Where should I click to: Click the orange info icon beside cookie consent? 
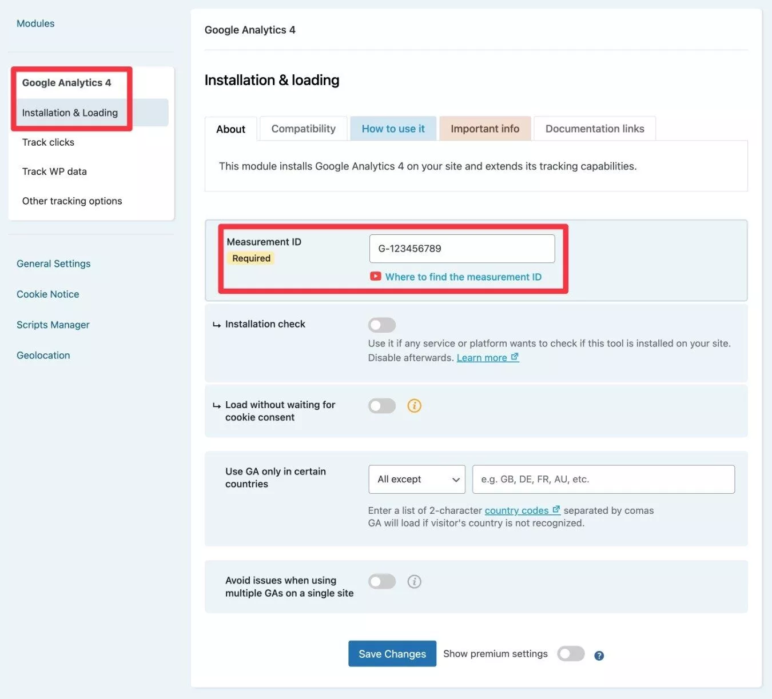tap(414, 406)
